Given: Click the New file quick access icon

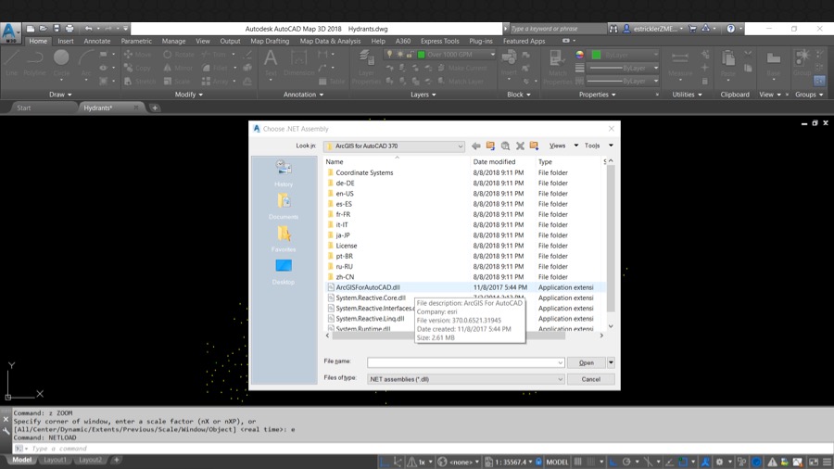Looking at the screenshot, I should click(x=31, y=29).
